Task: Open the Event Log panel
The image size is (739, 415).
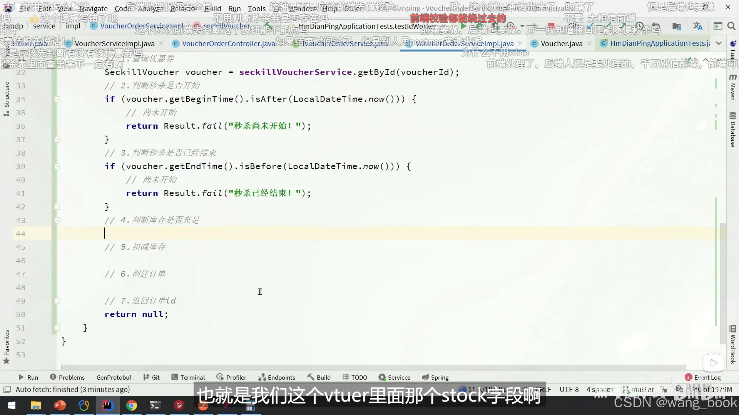Action: [703, 377]
